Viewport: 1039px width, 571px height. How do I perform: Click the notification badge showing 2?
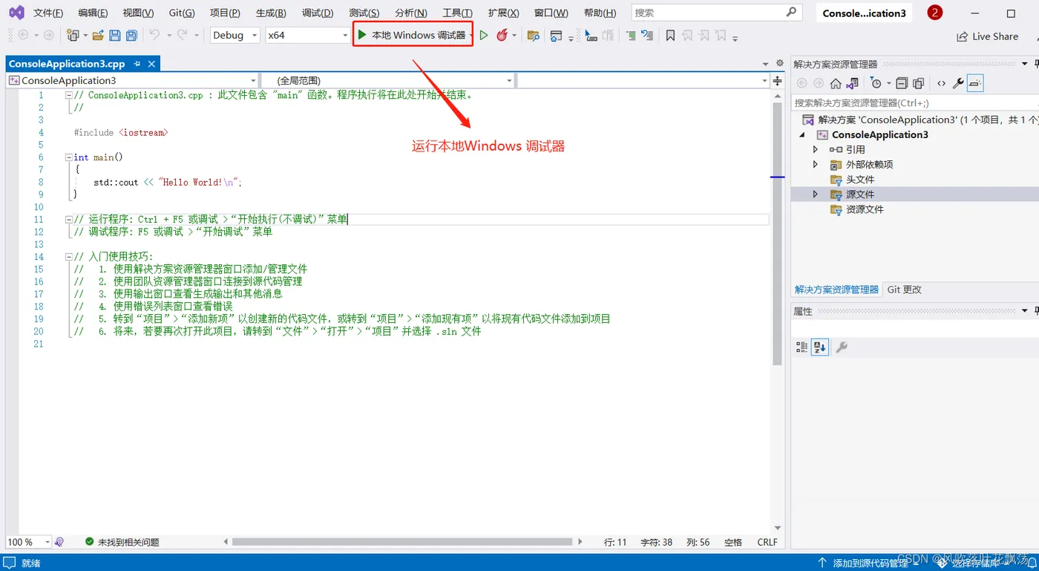pos(935,13)
